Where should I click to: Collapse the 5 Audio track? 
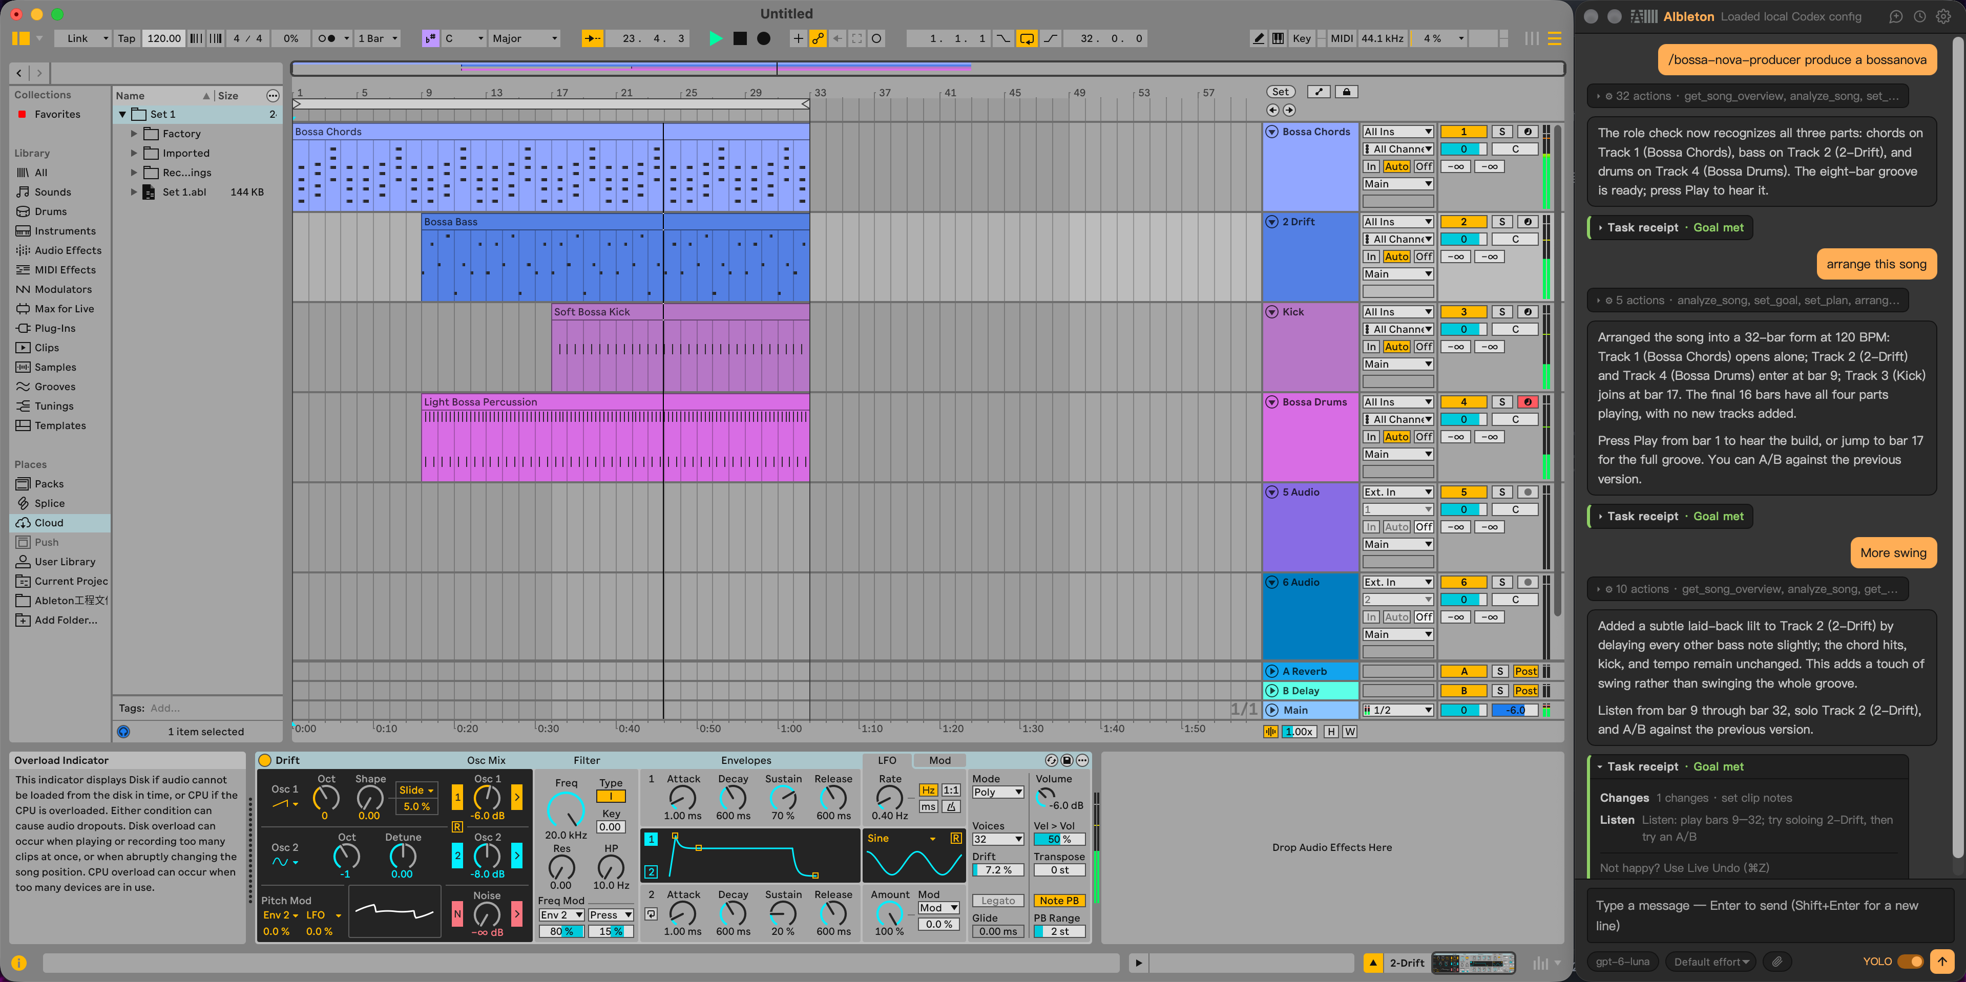1272,492
